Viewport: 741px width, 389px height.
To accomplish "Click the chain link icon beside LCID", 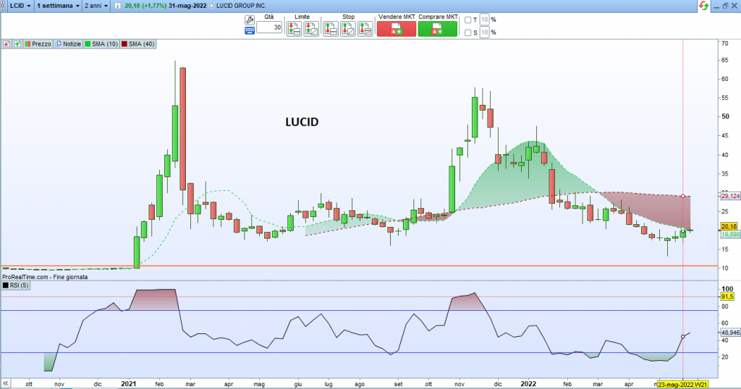I will tap(4, 6).
